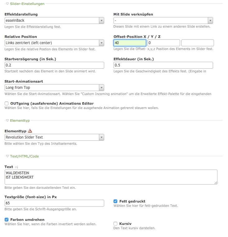Click the warning icon beside Elementtyp label
The width and height of the screenshot is (228, 237).
point(30,131)
